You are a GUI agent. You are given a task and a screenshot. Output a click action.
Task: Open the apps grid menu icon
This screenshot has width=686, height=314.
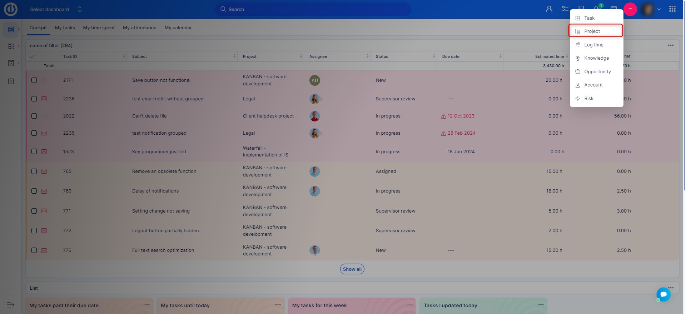(x=672, y=9)
